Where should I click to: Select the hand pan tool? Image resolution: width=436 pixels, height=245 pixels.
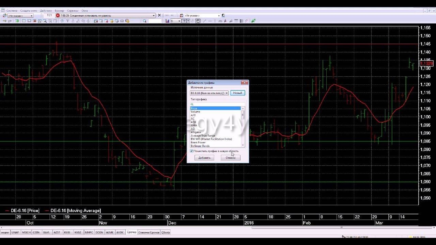point(198,21)
